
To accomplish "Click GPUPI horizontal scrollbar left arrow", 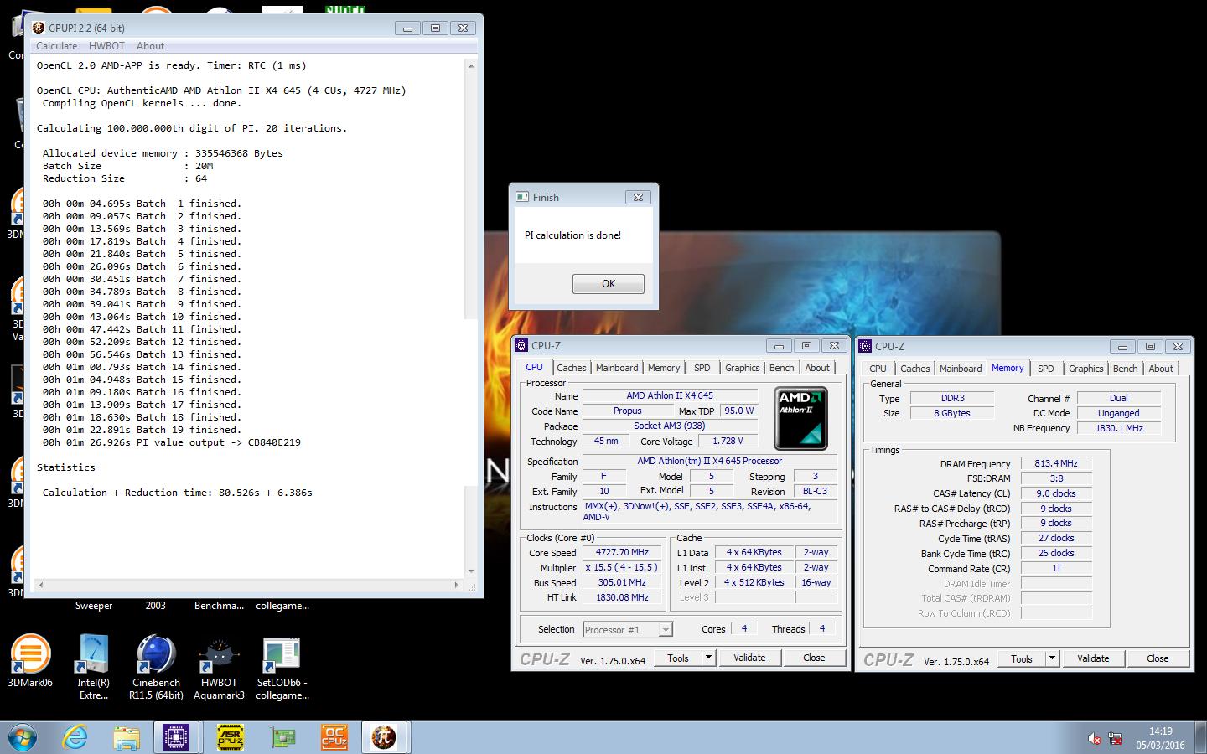I will point(40,585).
